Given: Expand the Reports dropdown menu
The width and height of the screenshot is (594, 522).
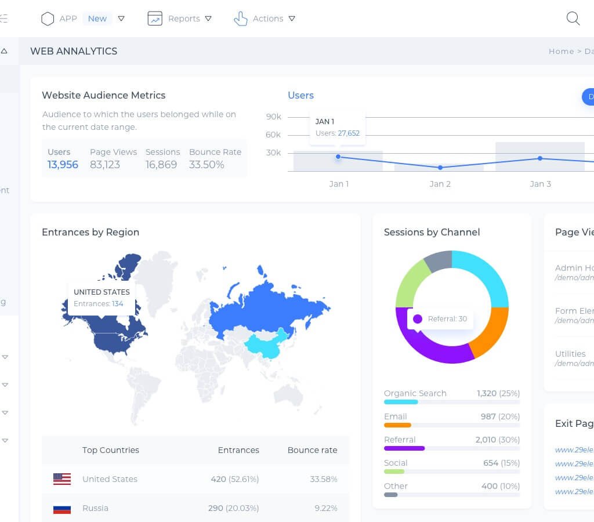Looking at the screenshot, I should point(208,19).
